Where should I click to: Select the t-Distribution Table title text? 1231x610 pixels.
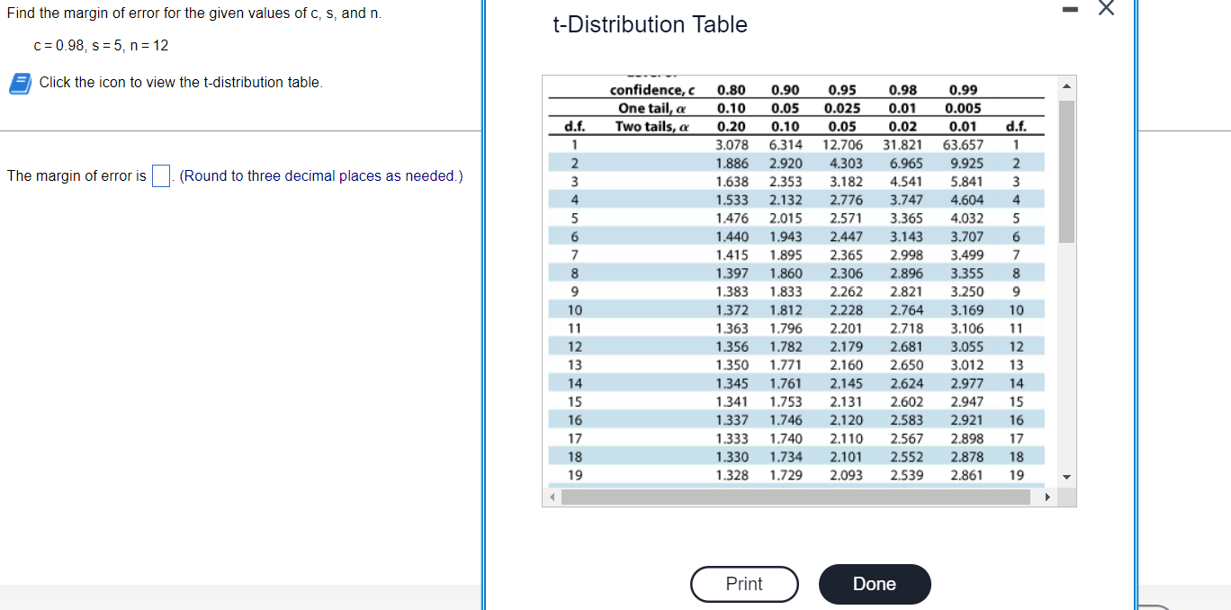[650, 24]
